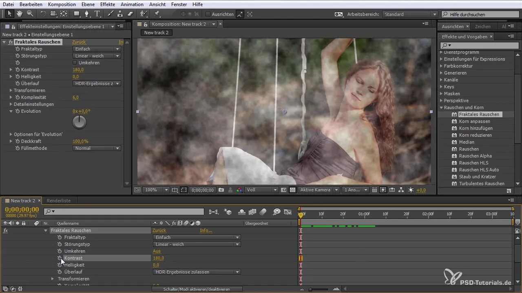Click Zurück link in effect settings panel
Image resolution: width=522 pixels, height=293 pixels.
point(79,42)
